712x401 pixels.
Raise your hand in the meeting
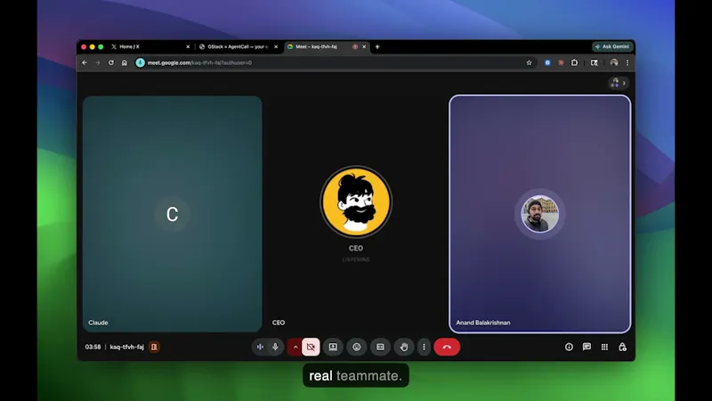point(404,347)
